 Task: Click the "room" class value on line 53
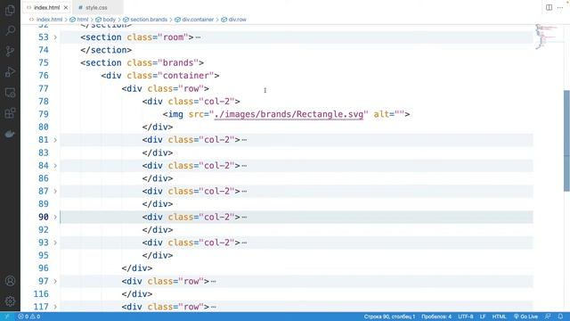[173, 37]
